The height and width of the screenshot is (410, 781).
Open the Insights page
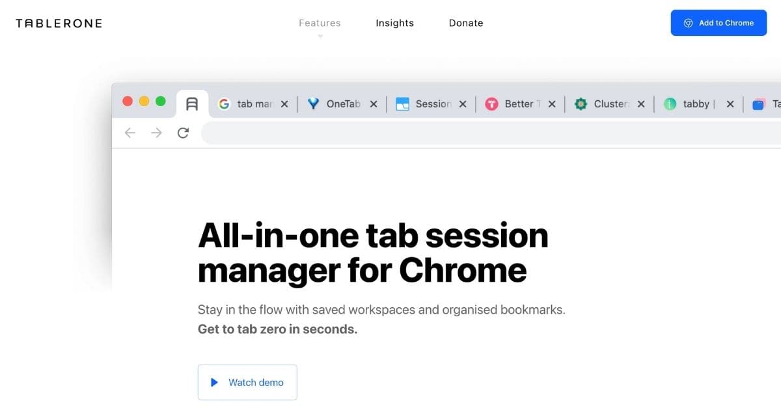click(394, 23)
